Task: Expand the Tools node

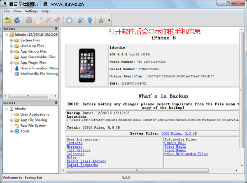Action: [x=12, y=131]
